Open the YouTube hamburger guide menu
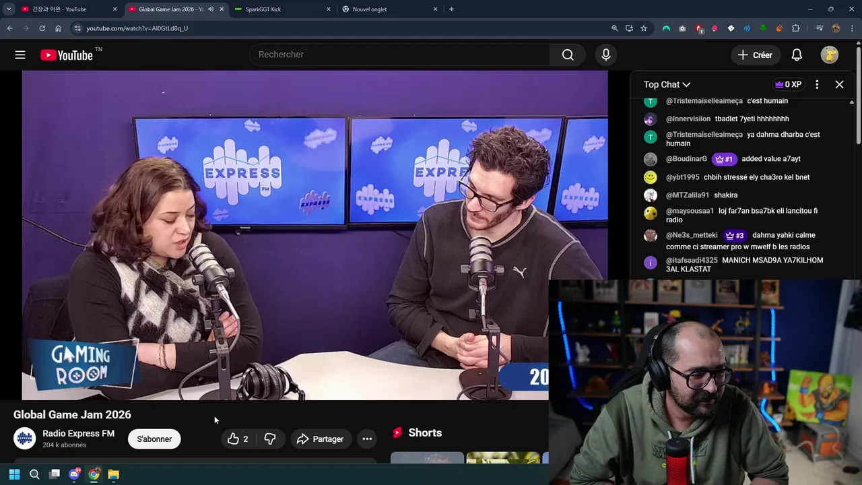Image resolution: width=862 pixels, height=485 pixels. coord(20,55)
